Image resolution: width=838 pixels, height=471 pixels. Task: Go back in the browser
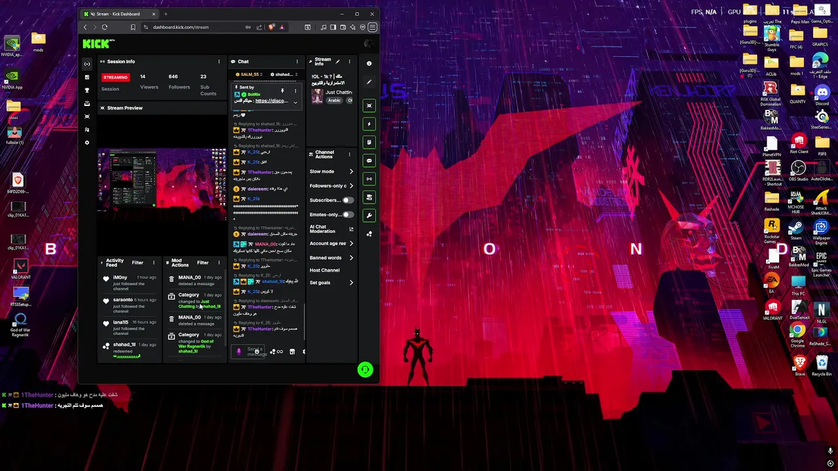85,27
